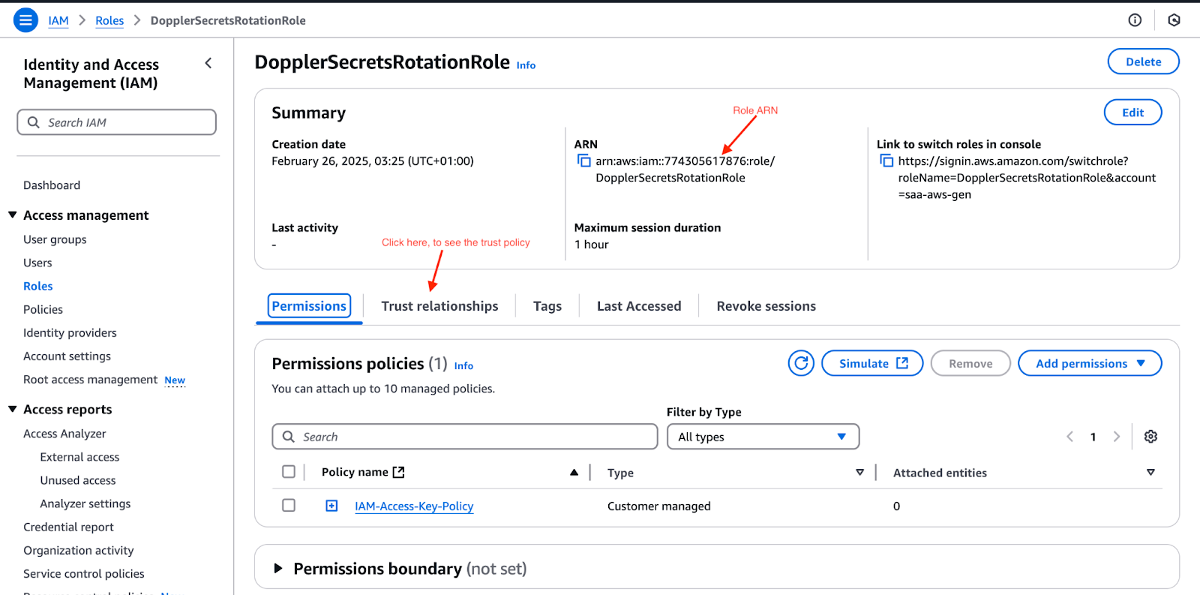The image size is (1200, 595).
Task: Click the Simulate button
Action: click(872, 363)
